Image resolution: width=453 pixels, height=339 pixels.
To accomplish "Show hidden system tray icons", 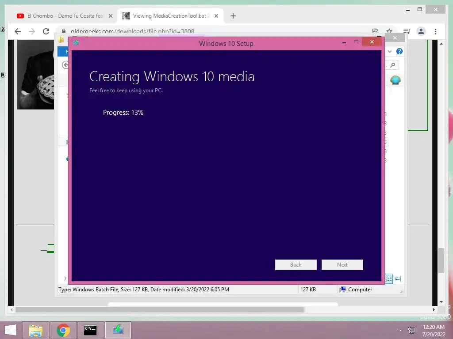I will click(x=400, y=331).
